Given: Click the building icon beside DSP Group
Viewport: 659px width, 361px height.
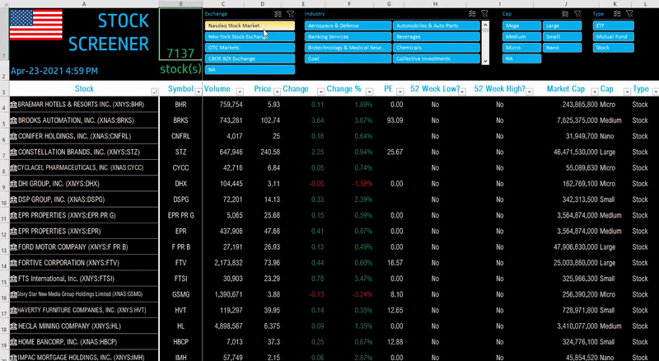Looking at the screenshot, I should pos(13,199).
